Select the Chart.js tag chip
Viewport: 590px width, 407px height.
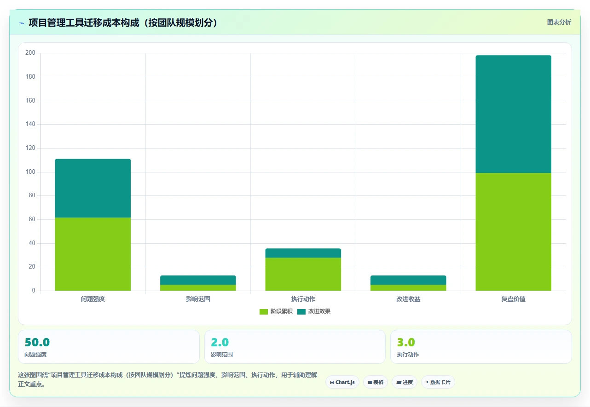(x=342, y=382)
